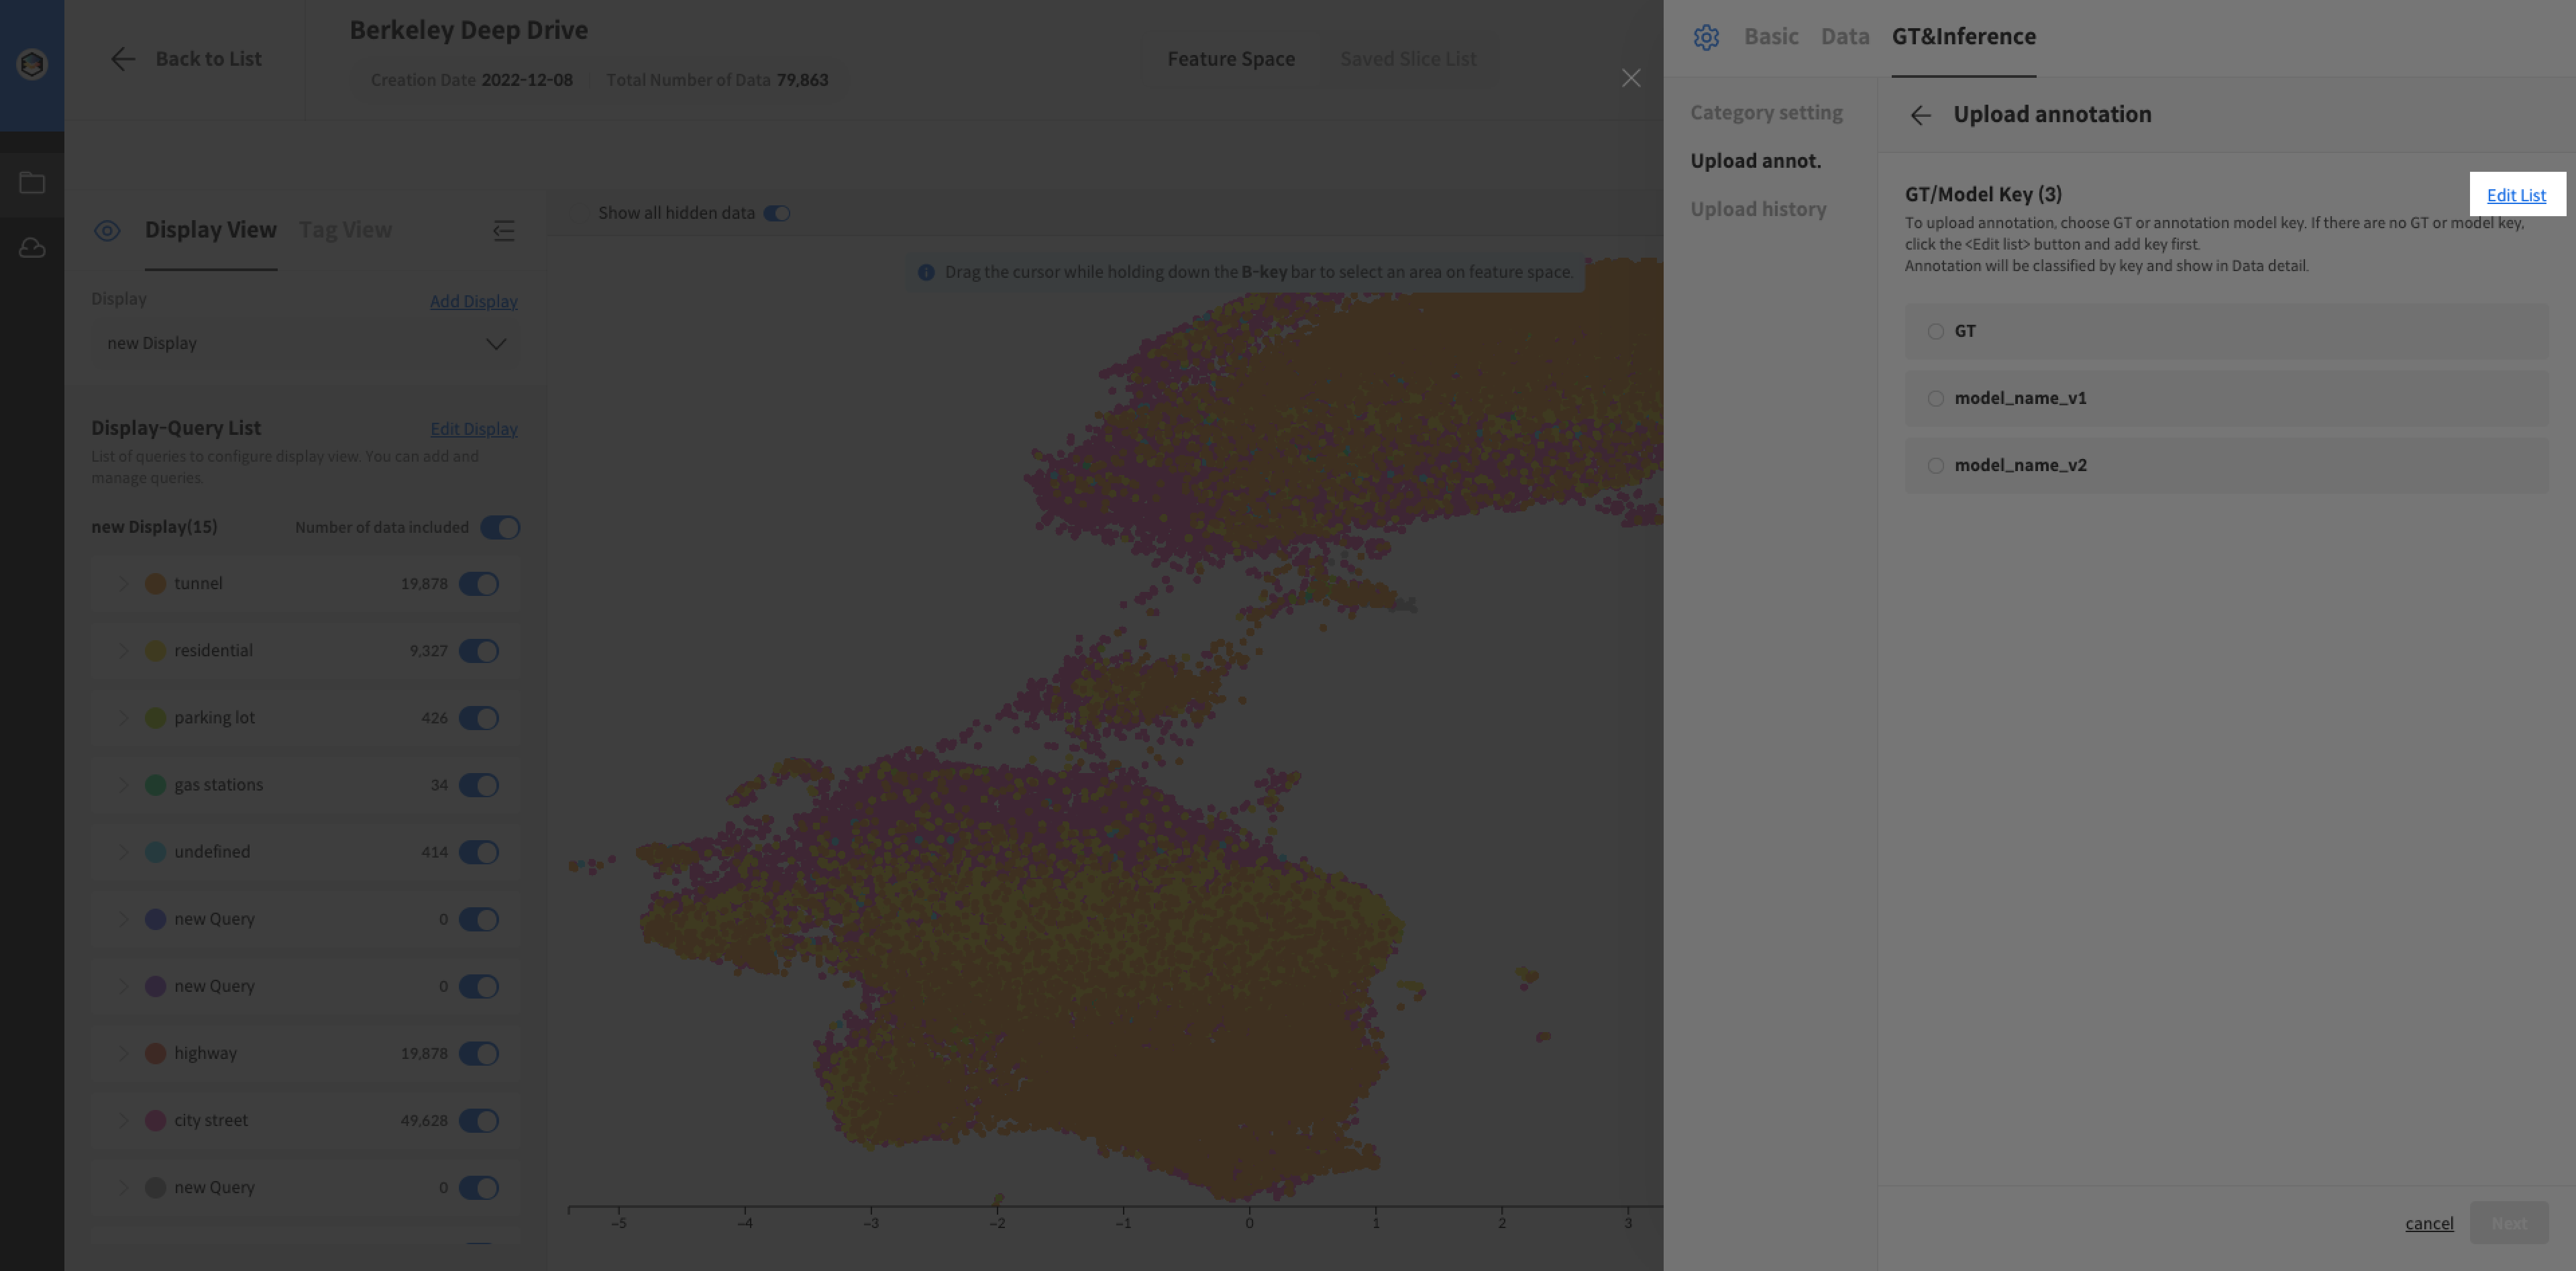The height and width of the screenshot is (1271, 2576).
Task: Open the cloud icon in left sidebar
Action: (x=32, y=247)
